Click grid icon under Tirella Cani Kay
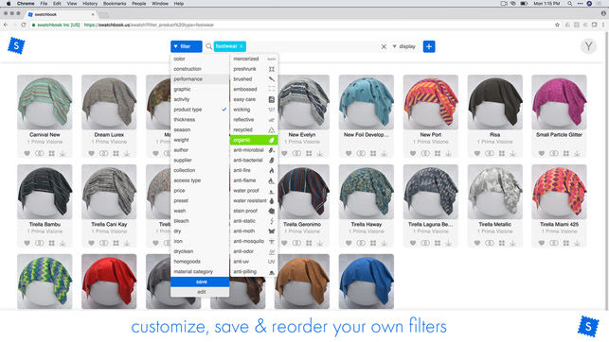This screenshot has height=342, width=609. (116, 243)
